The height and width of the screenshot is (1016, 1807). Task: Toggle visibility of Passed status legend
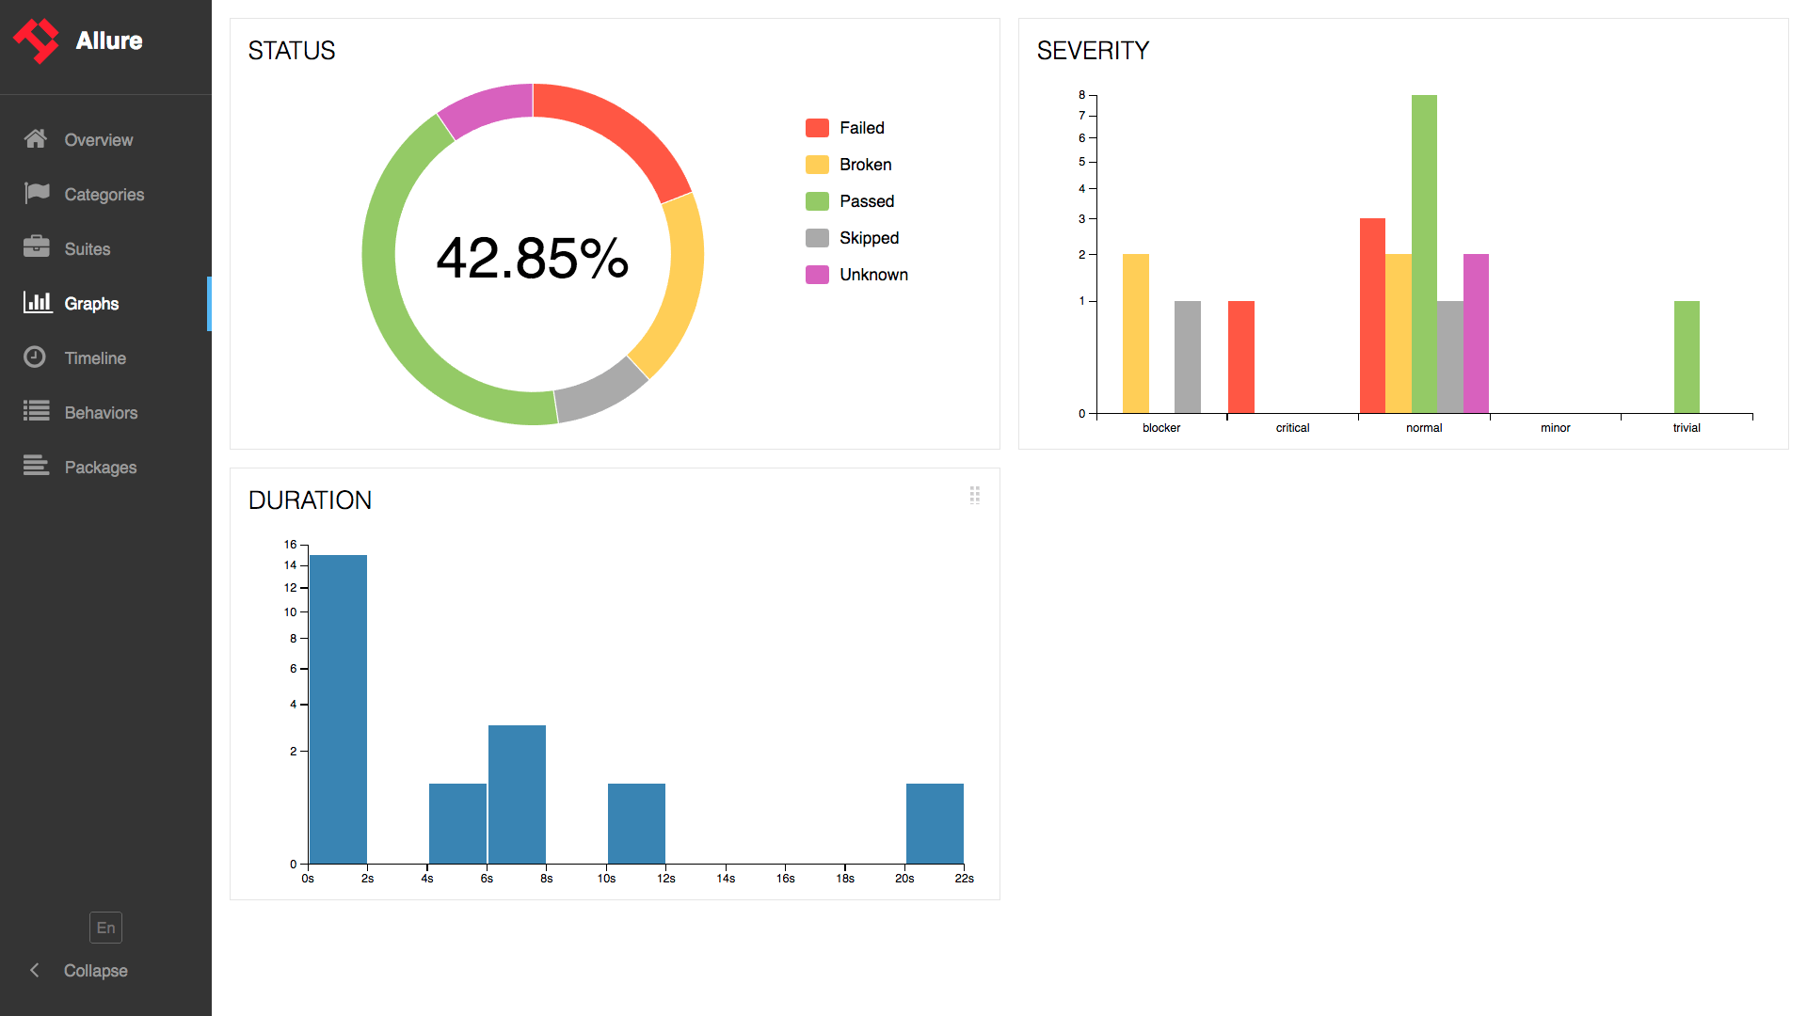[864, 199]
